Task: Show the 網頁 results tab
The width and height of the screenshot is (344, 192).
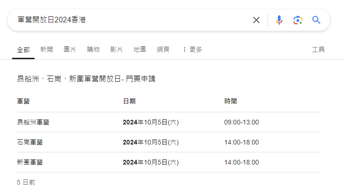Action: tap(163, 49)
